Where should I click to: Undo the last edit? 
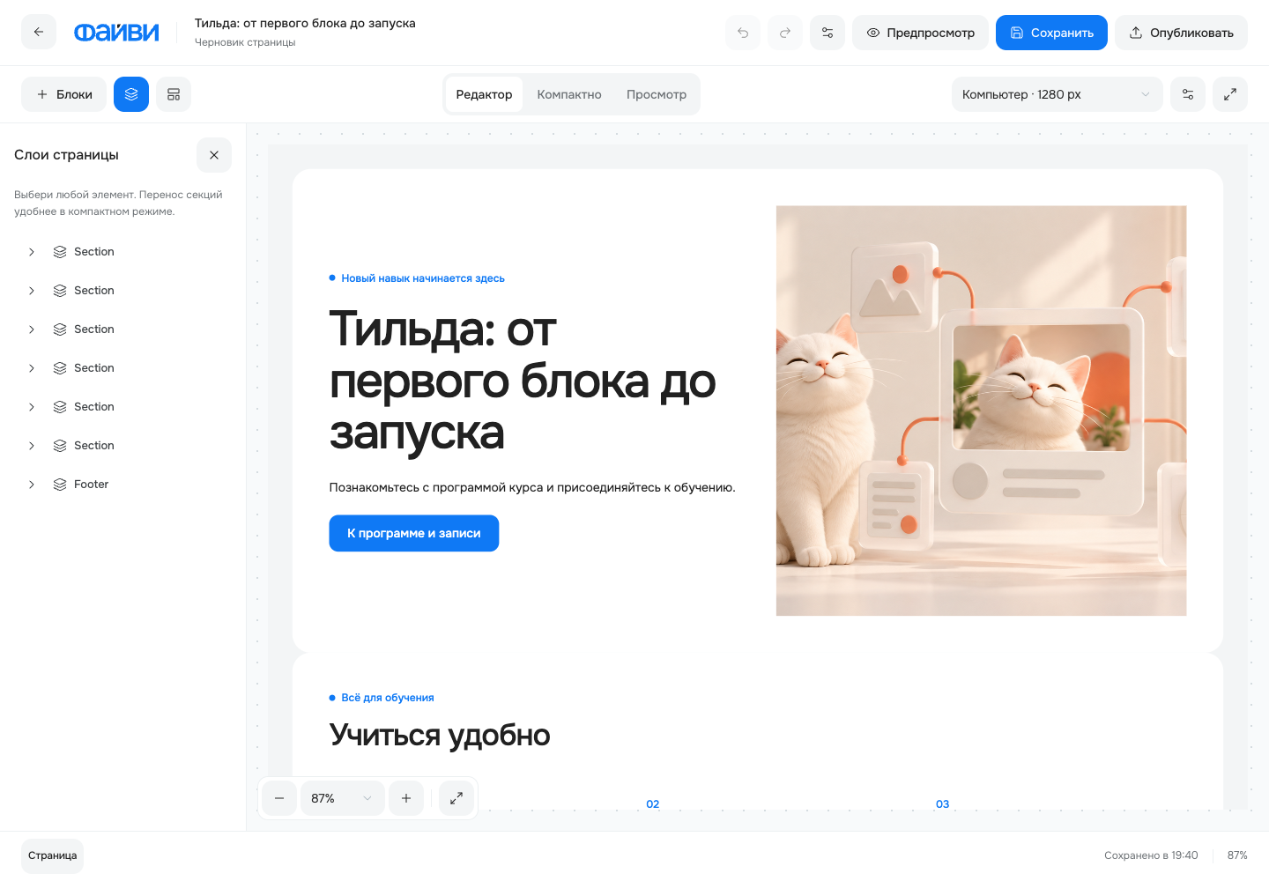click(743, 33)
